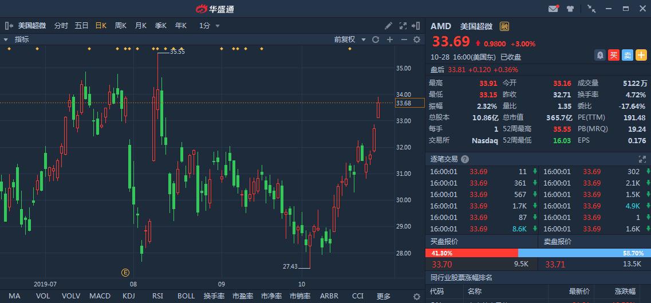Toggle the earnings E marker
651x303 pixels.
point(125,273)
